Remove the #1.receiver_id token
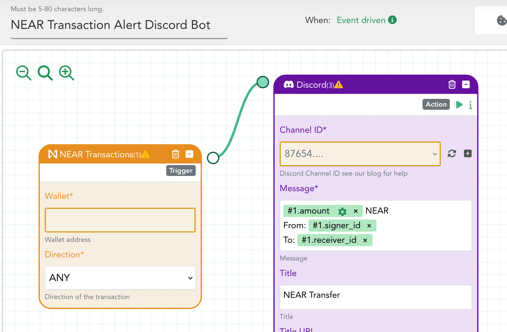Screen dimensions: 507x332 [365, 240]
